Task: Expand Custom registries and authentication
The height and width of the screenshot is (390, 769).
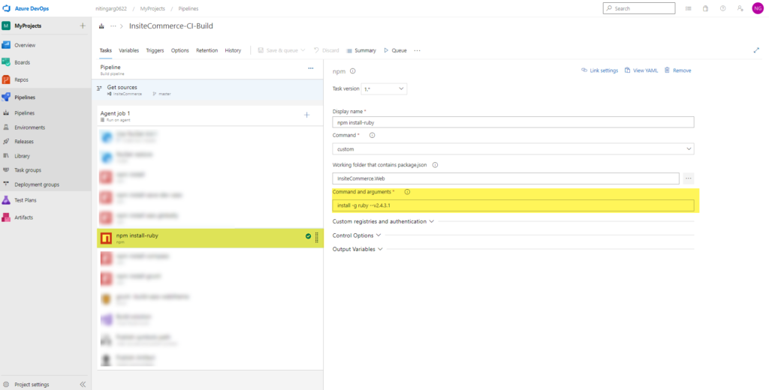Action: click(384, 221)
